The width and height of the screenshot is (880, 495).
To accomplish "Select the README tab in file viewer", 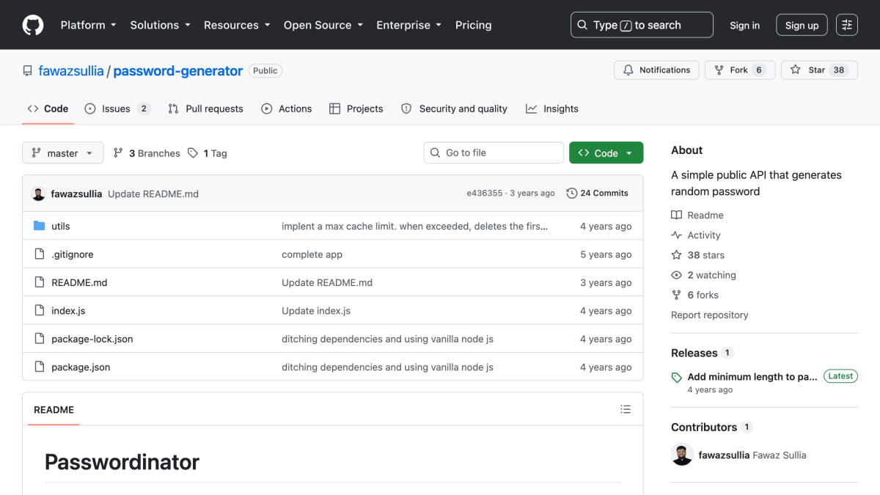I will (54, 410).
